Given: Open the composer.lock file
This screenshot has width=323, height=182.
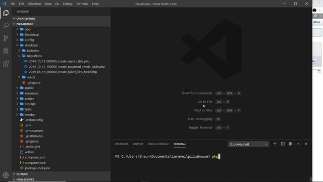Looking at the screenshot, I should (x=35, y=163).
